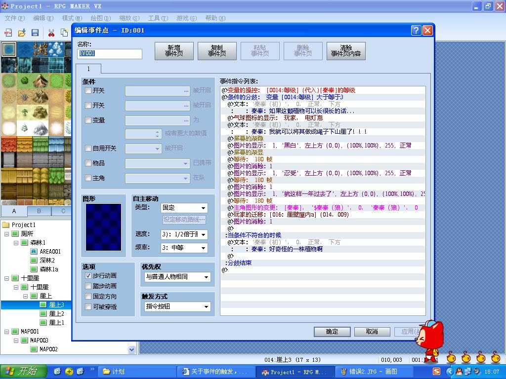The height and width of the screenshot is (379, 506).
Task: Confirm with the 确定 button
Action: [x=332, y=332]
